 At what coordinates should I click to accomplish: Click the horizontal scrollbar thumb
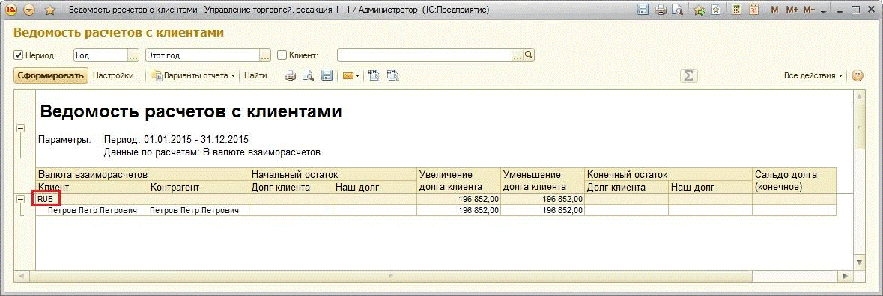pos(392,276)
